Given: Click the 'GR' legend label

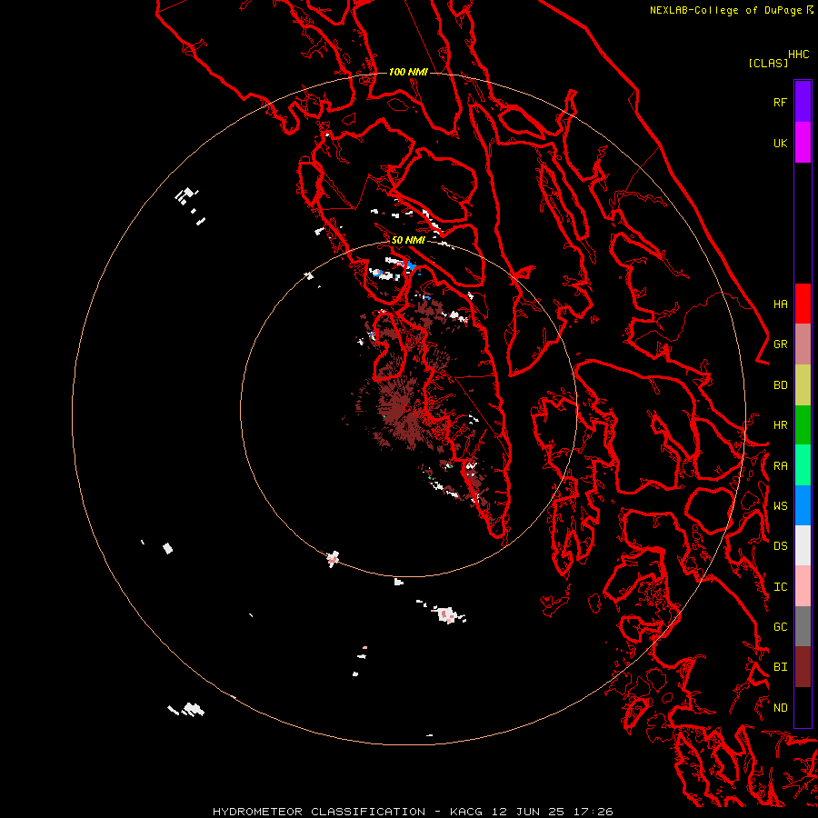Looking at the screenshot, I should click(x=781, y=344).
